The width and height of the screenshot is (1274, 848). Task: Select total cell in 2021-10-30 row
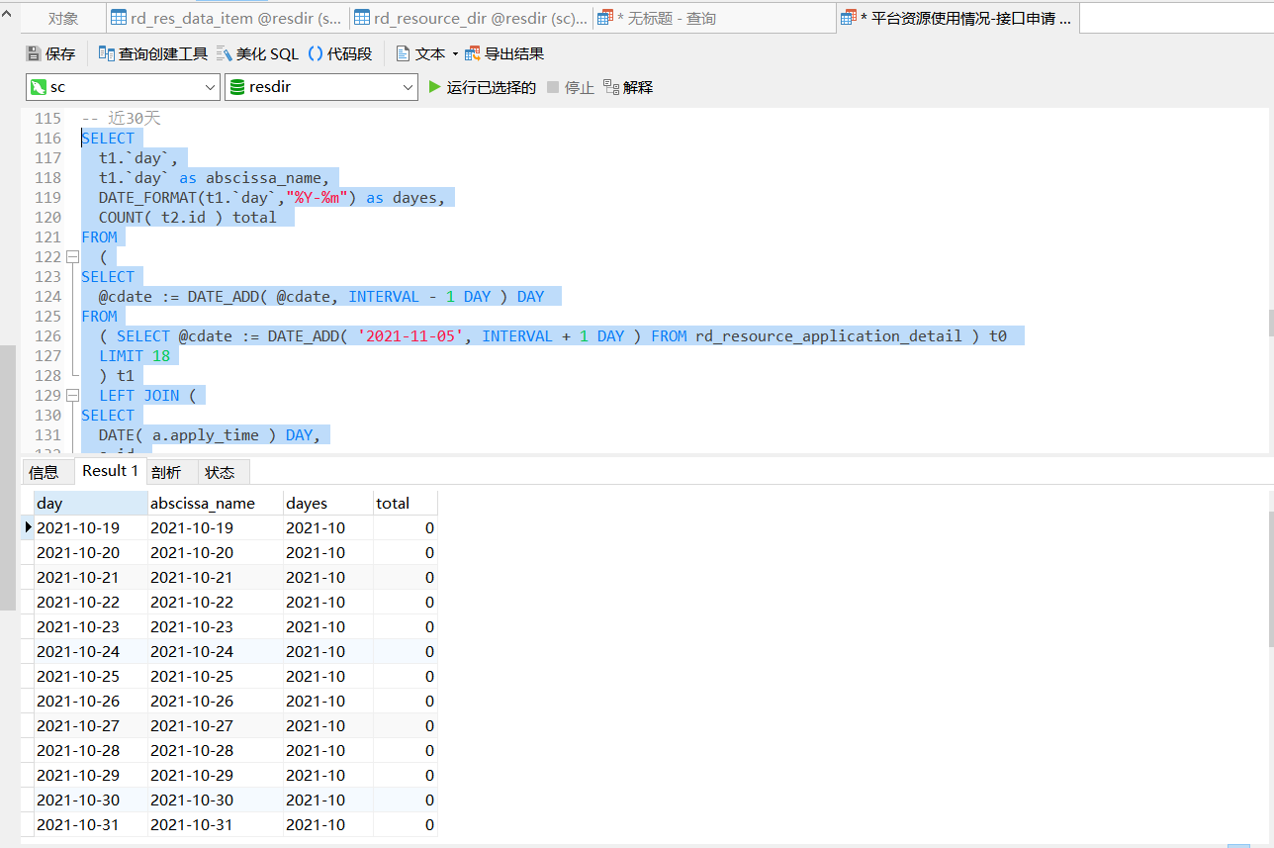(x=406, y=800)
